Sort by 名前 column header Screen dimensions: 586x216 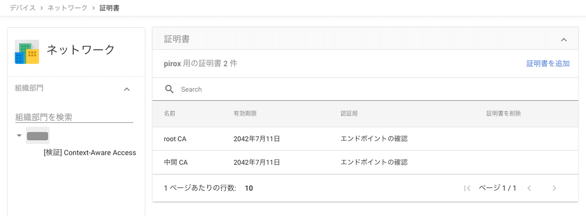point(169,114)
